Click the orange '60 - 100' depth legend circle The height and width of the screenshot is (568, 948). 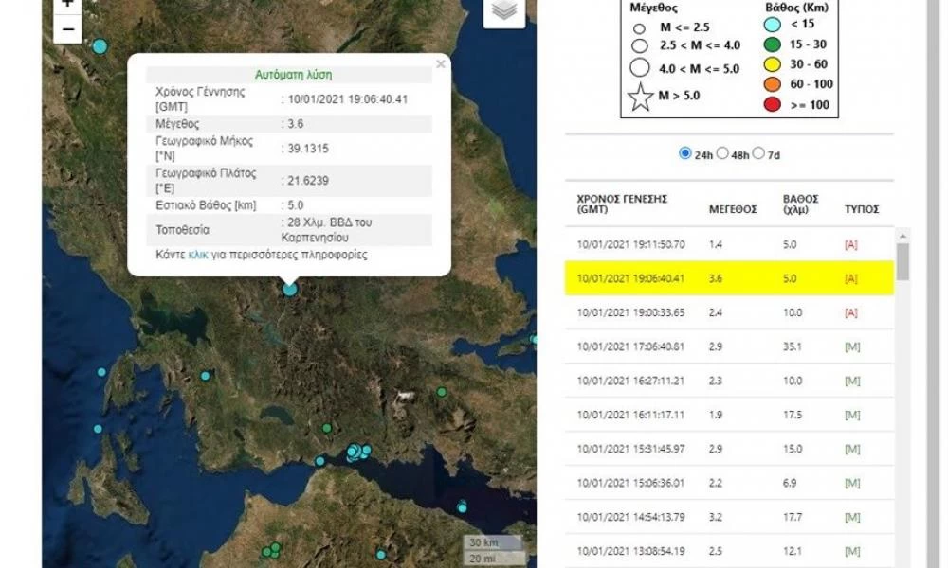tap(772, 85)
